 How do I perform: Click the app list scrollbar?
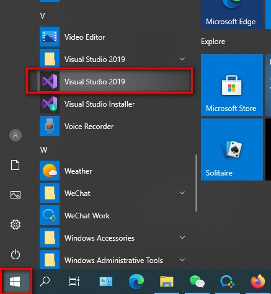click(x=196, y=183)
